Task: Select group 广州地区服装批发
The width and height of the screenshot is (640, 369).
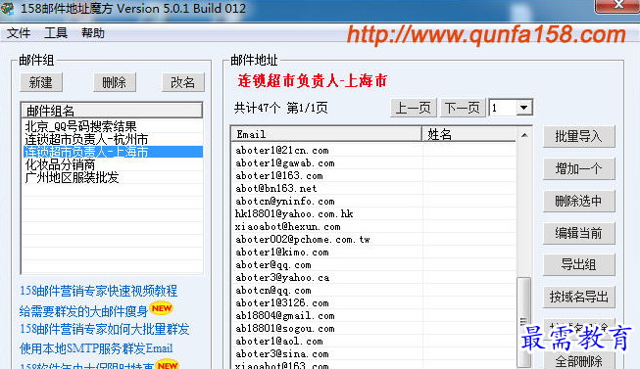Action: click(x=113, y=177)
